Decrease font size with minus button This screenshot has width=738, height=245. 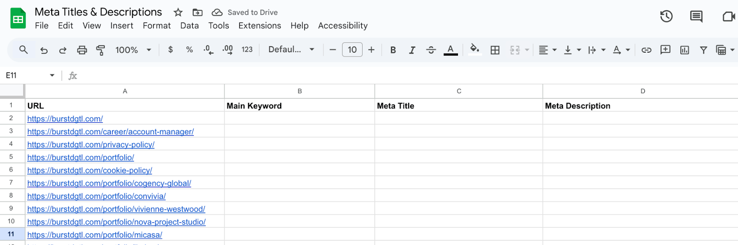(x=333, y=49)
